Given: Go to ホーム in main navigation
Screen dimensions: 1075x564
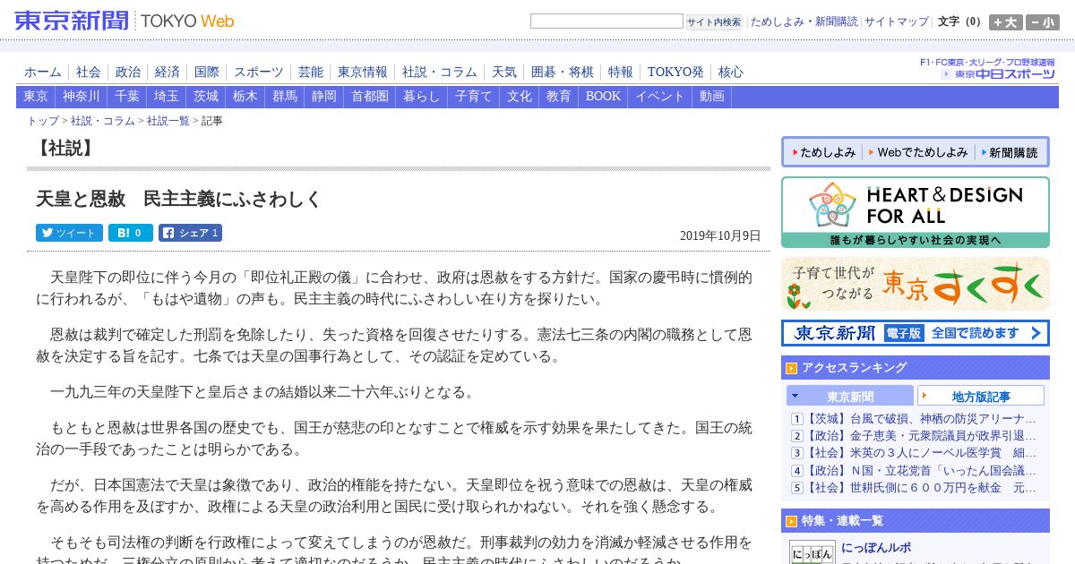Looking at the screenshot, I should point(43,72).
